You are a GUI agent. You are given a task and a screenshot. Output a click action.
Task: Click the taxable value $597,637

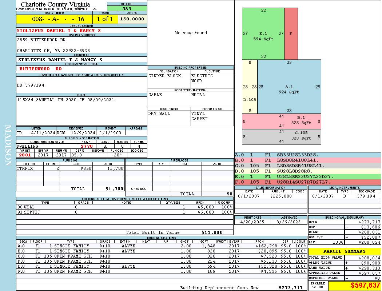[365, 286]
